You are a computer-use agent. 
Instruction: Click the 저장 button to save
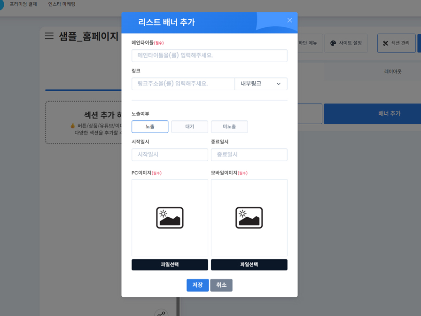coord(197,285)
